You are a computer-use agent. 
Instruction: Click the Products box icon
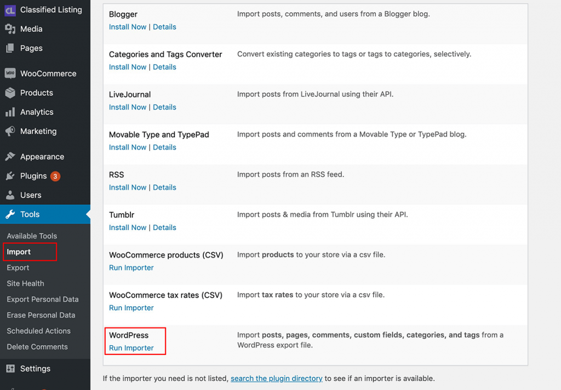[10, 93]
